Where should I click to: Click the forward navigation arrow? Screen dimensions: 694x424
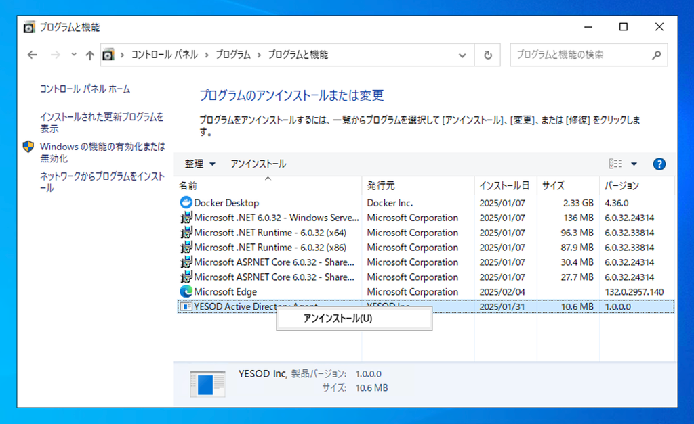[56, 55]
